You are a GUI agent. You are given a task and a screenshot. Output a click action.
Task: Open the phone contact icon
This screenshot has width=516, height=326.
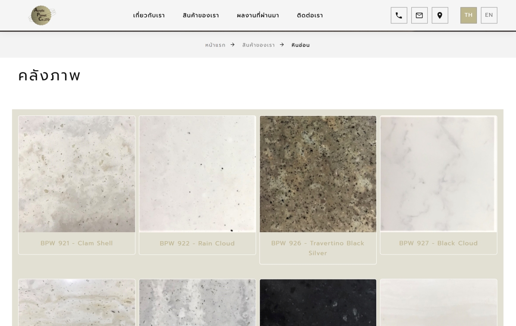(x=399, y=16)
